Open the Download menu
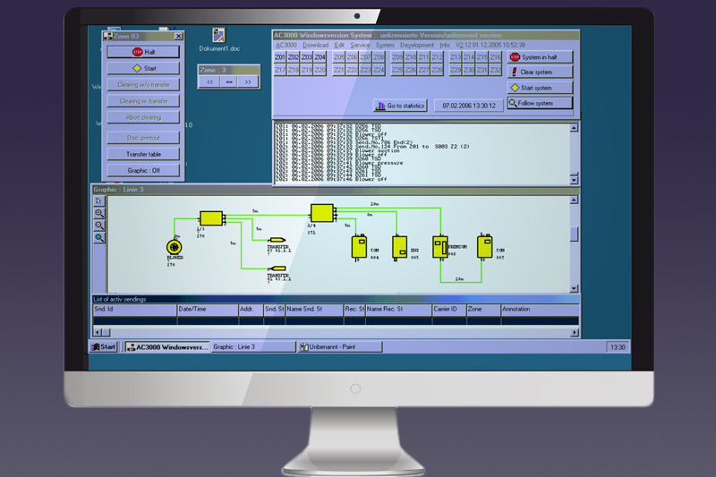This screenshot has height=477, width=716. (316, 45)
